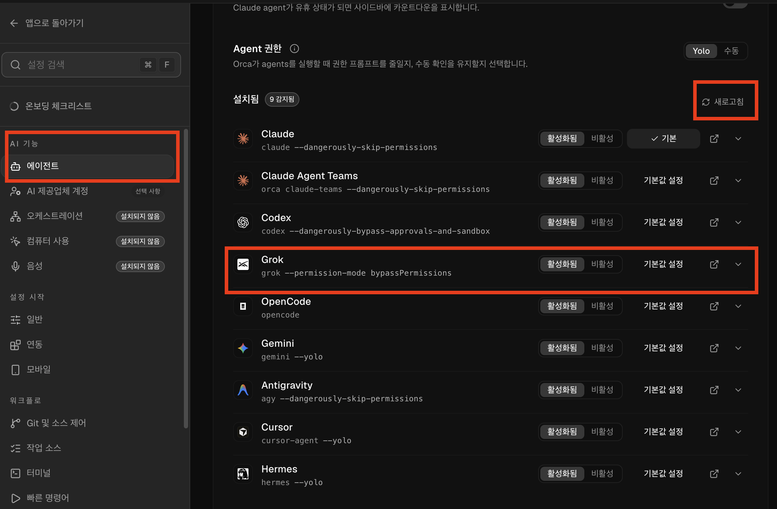Select Yolo permission mode
Image resolution: width=777 pixels, height=509 pixels.
pos(701,51)
